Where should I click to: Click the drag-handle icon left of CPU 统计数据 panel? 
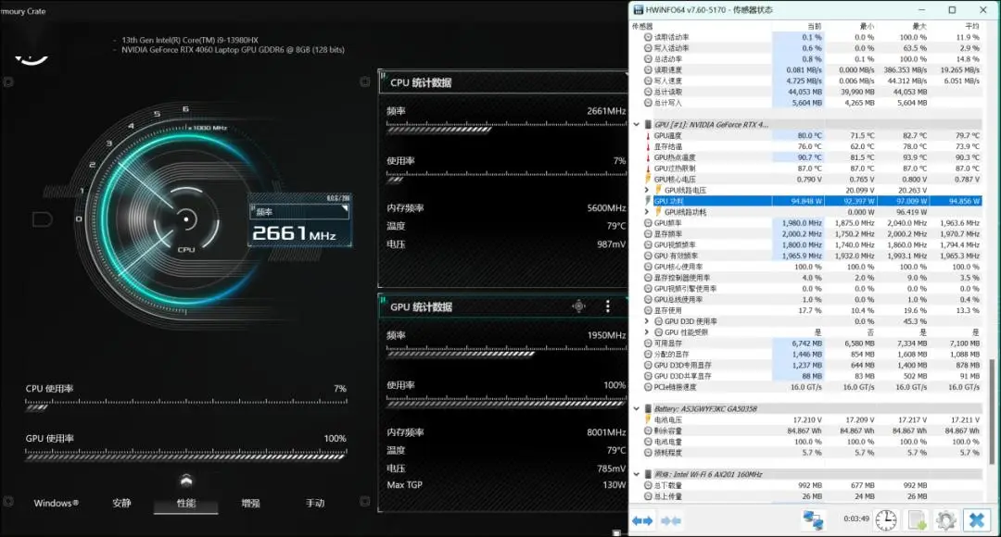point(364,81)
